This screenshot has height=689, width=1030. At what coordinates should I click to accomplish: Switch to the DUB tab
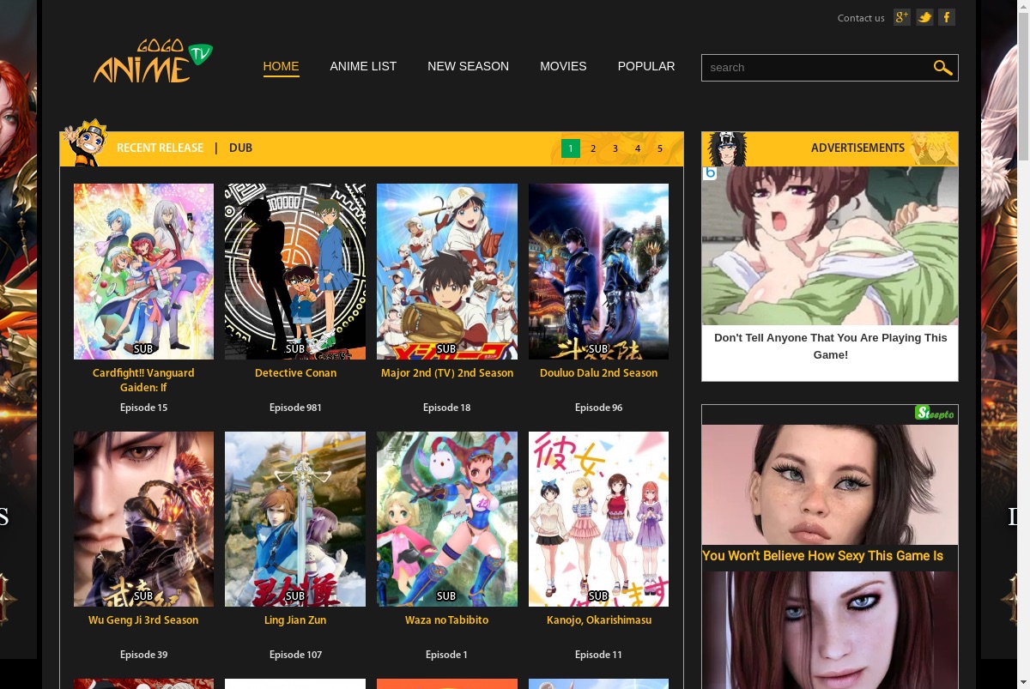[240, 148]
